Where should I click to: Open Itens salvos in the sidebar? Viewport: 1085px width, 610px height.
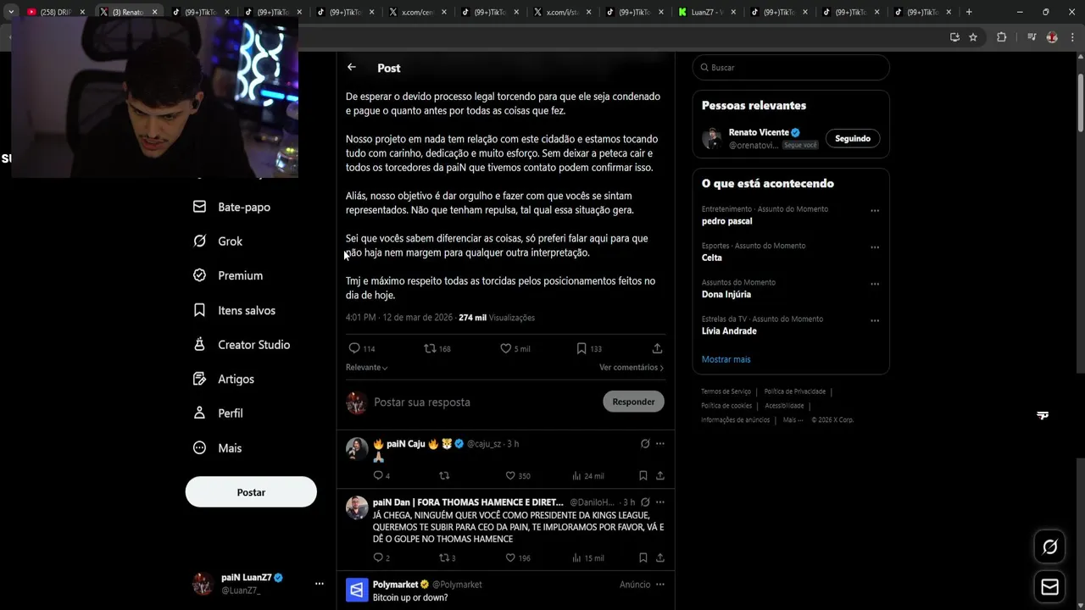tap(235, 310)
